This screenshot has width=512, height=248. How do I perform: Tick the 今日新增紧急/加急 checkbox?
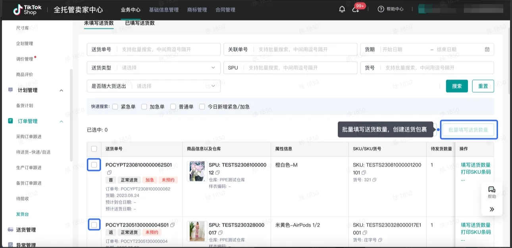click(x=202, y=107)
